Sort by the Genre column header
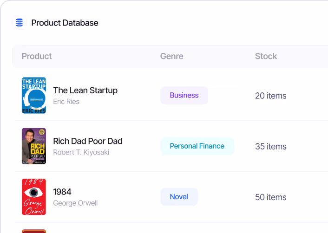 click(172, 56)
